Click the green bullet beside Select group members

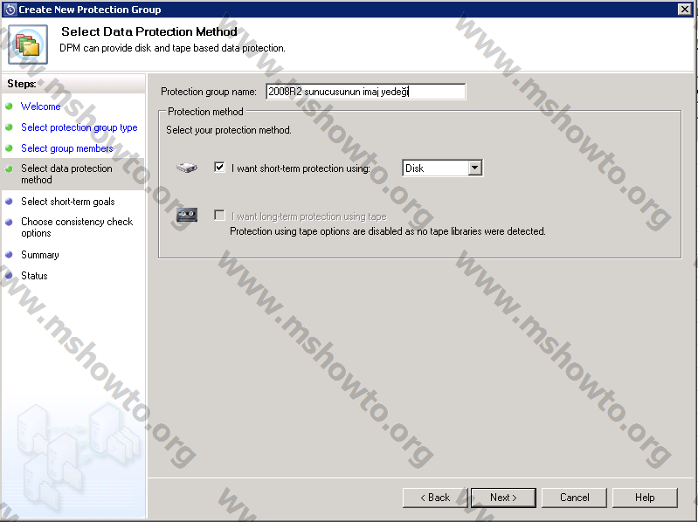[9, 148]
